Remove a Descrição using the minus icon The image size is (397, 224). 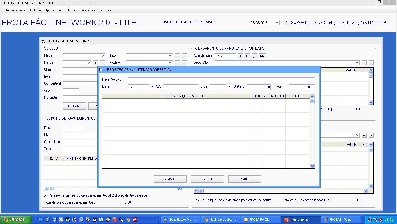pos(371,62)
